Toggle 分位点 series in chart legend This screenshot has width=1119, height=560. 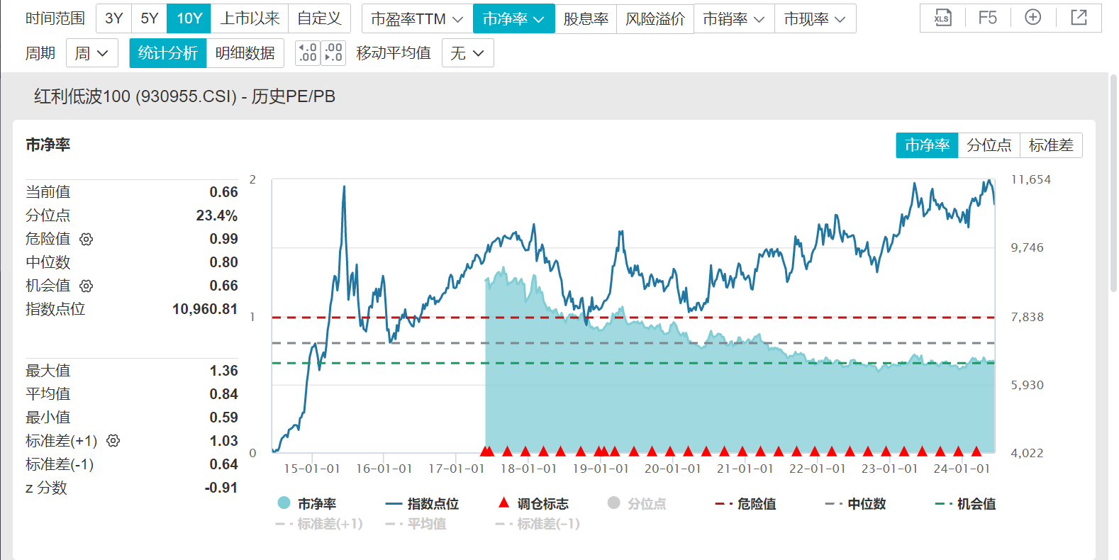pos(637,504)
